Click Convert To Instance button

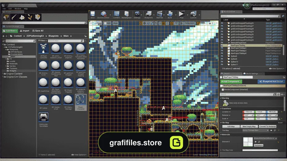click(x=268, y=127)
